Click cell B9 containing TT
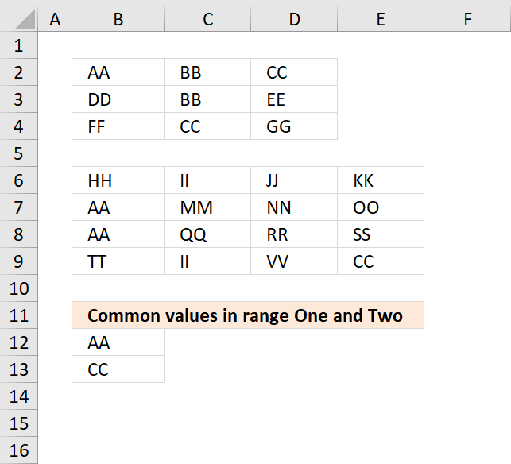Viewport: 511px width, 464px height. [118, 261]
